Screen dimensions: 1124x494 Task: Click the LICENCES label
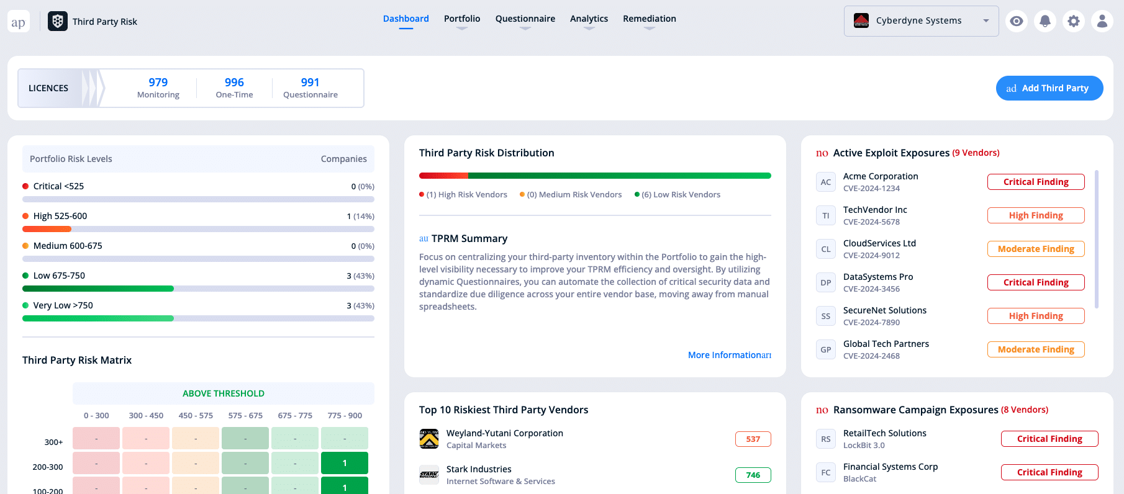[x=48, y=88]
